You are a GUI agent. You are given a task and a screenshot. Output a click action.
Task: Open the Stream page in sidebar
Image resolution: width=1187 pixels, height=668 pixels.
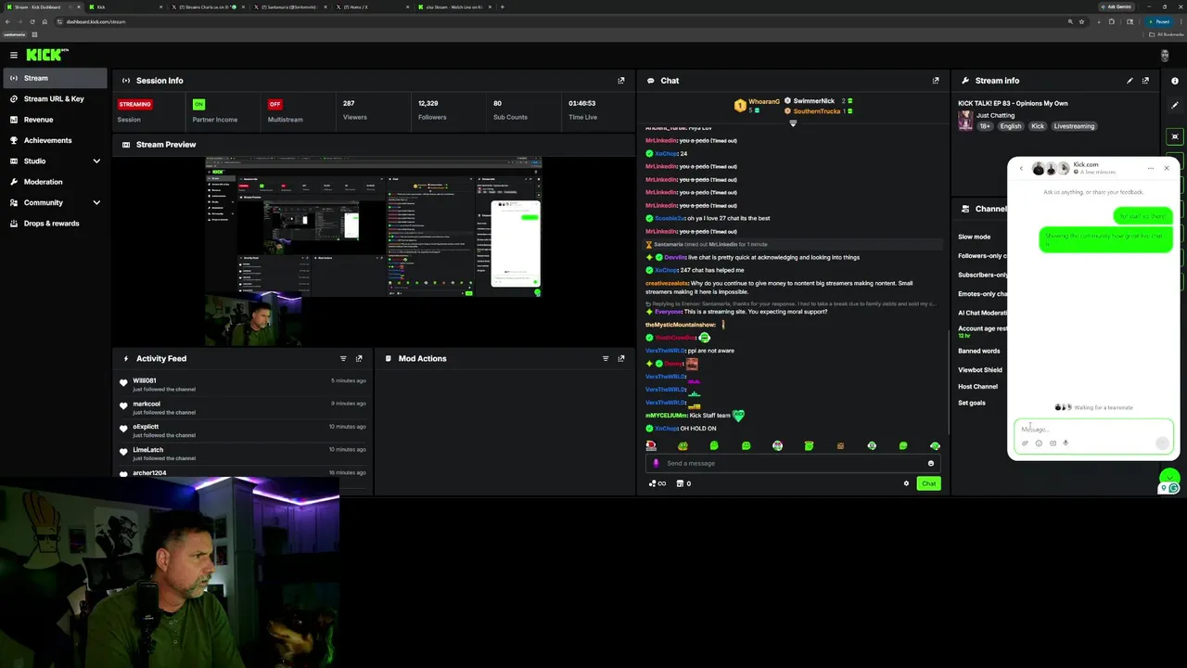tap(54, 78)
